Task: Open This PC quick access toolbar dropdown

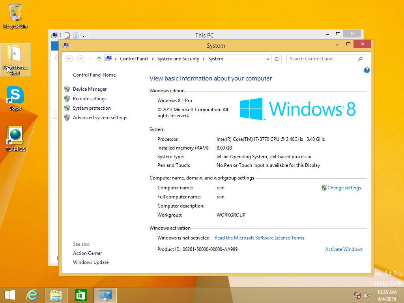Action: point(84,36)
